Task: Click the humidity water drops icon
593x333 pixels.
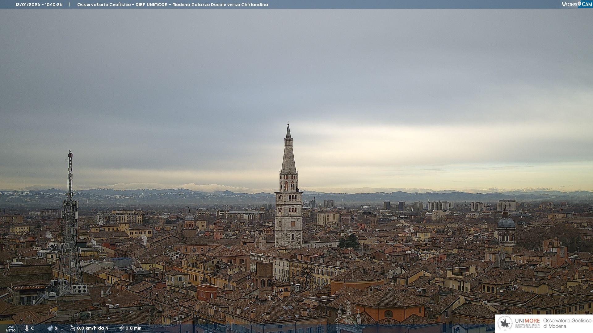Action: pos(50,328)
